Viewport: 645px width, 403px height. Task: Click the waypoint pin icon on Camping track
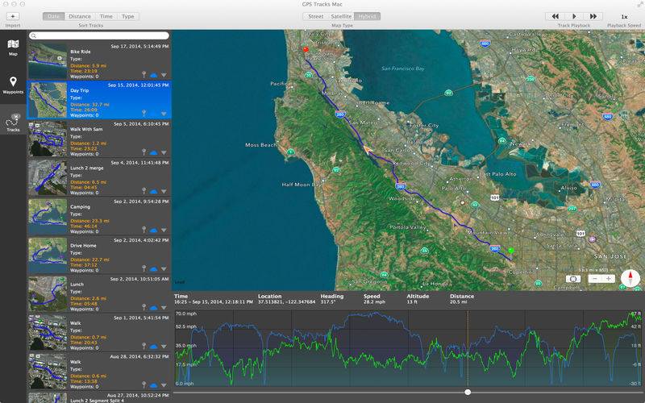point(144,230)
